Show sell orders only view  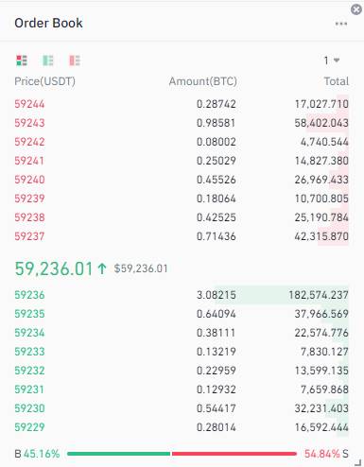tap(75, 61)
